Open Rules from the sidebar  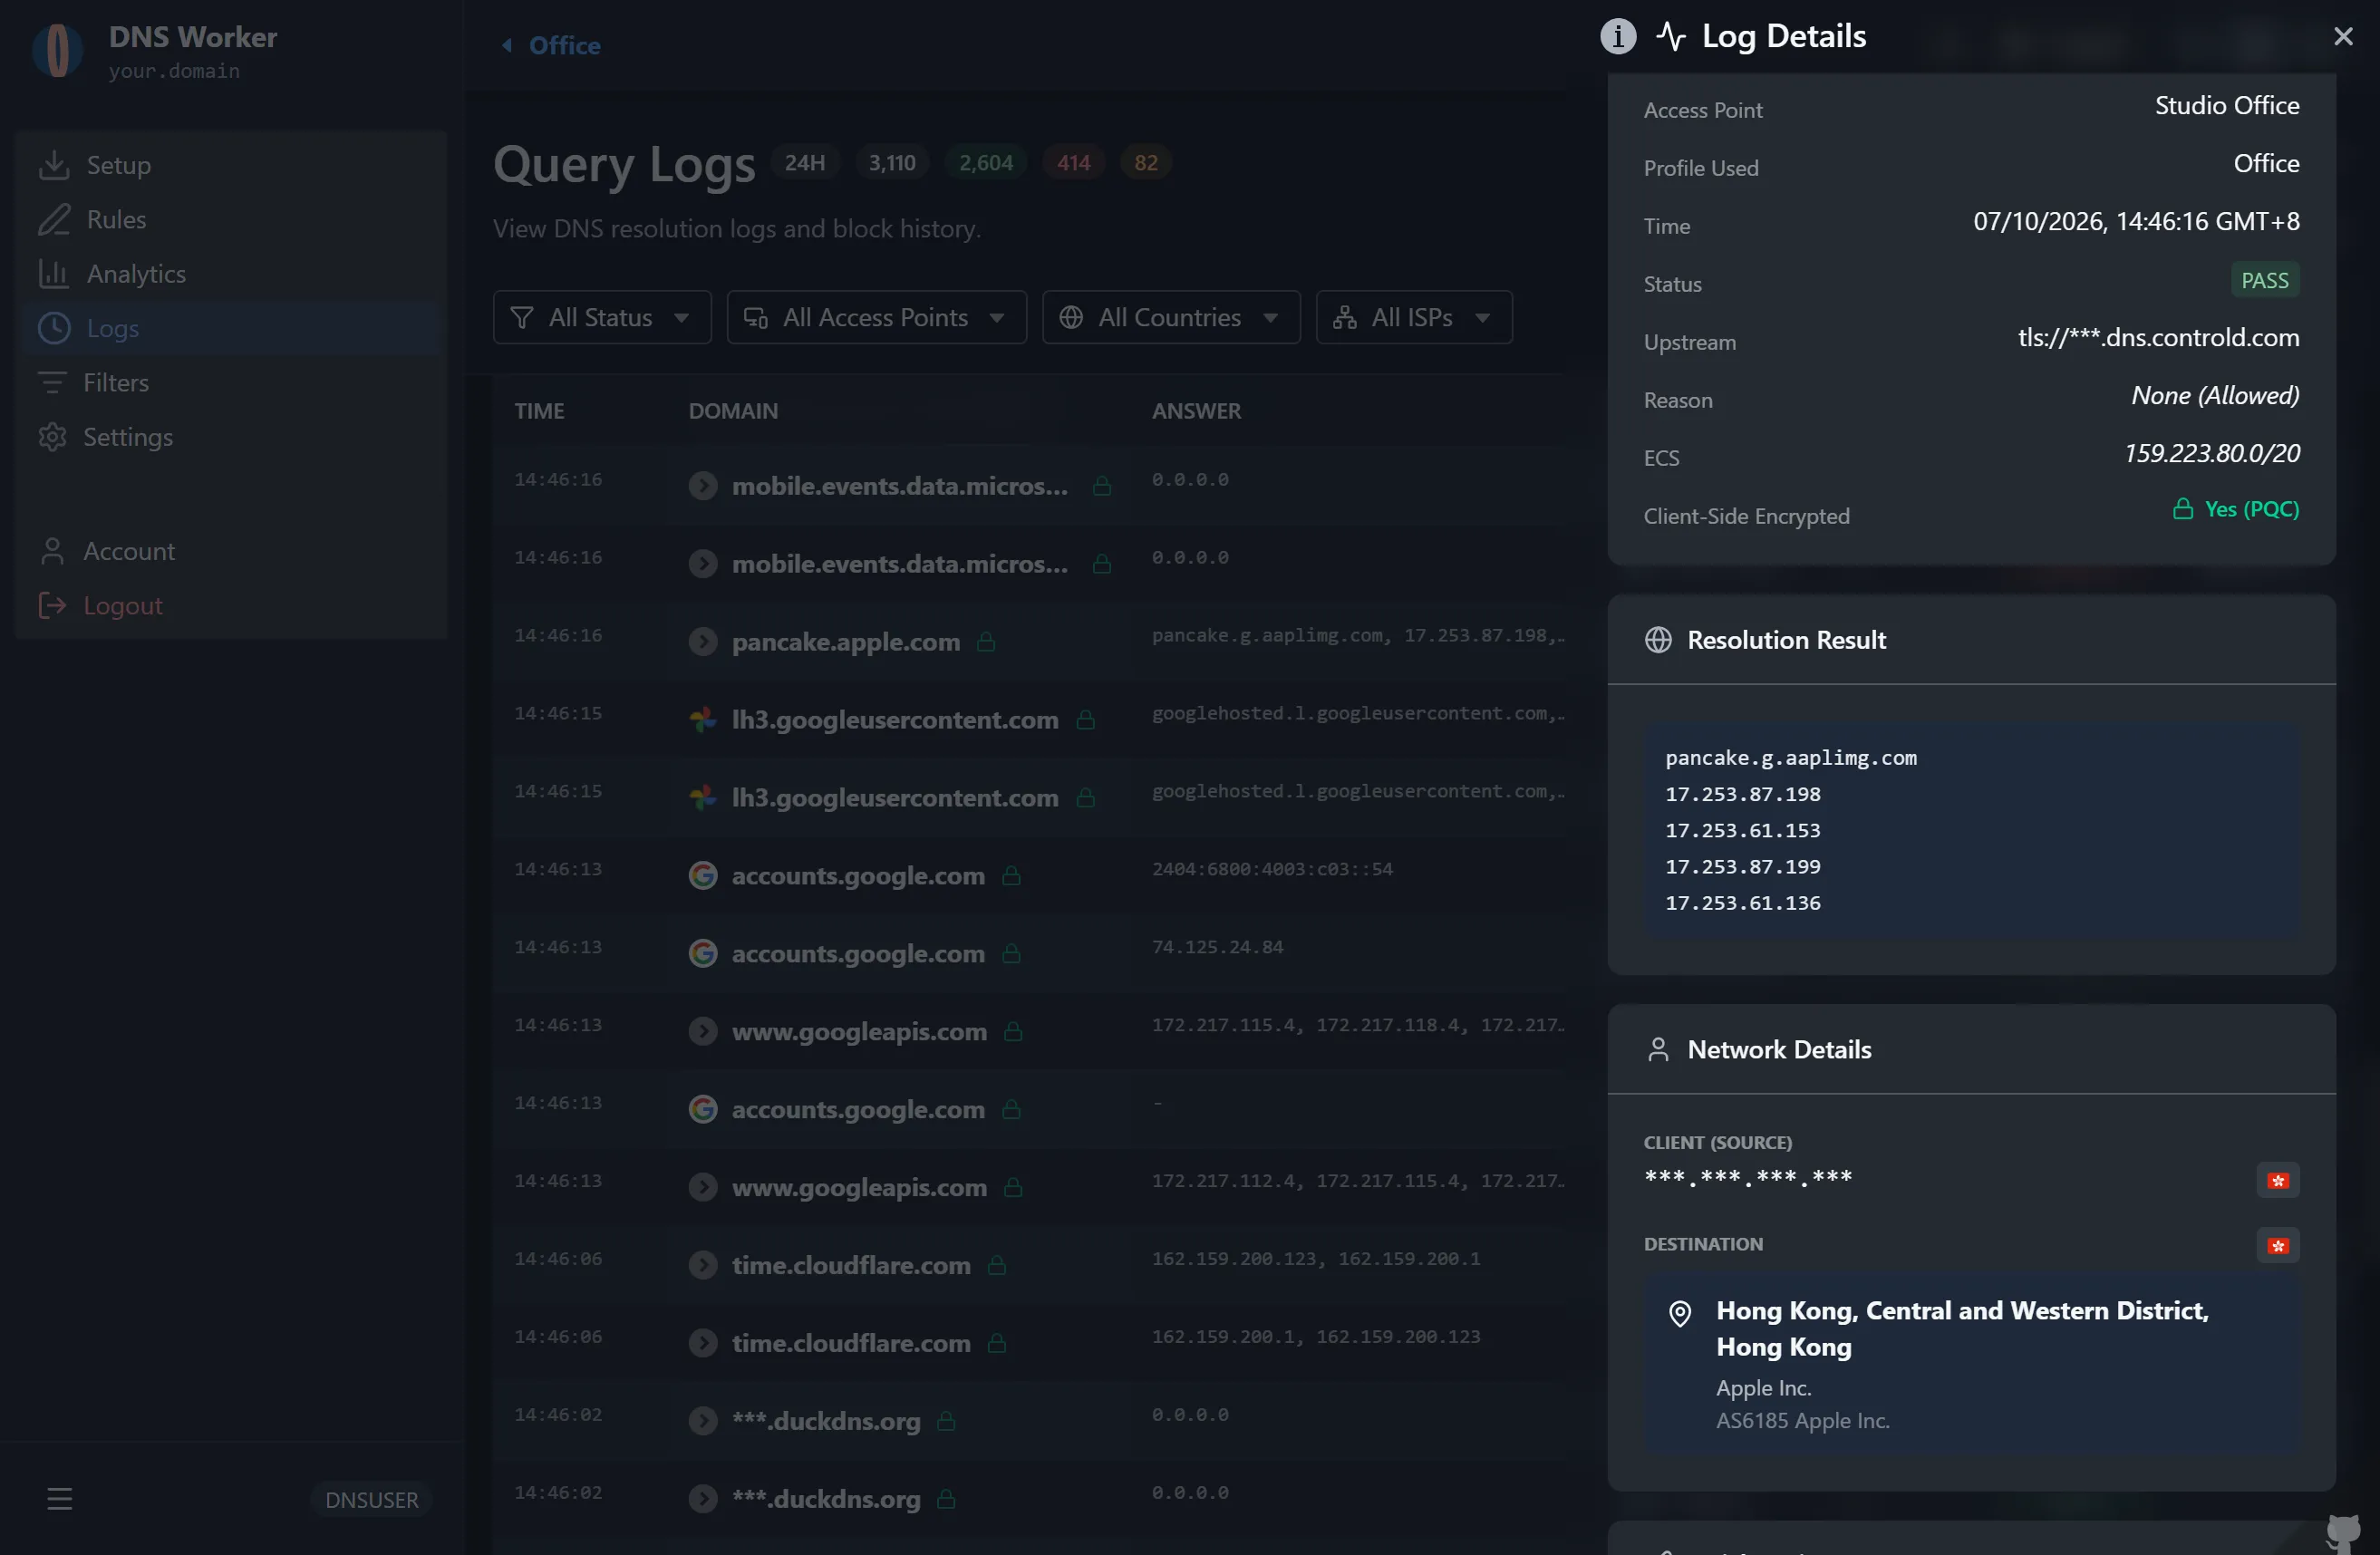230,219
